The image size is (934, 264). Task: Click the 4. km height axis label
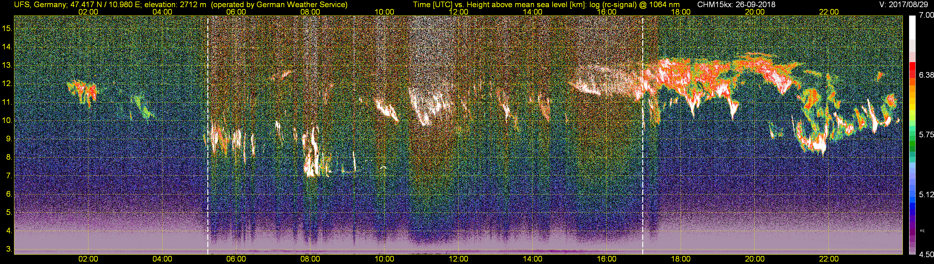9,231
